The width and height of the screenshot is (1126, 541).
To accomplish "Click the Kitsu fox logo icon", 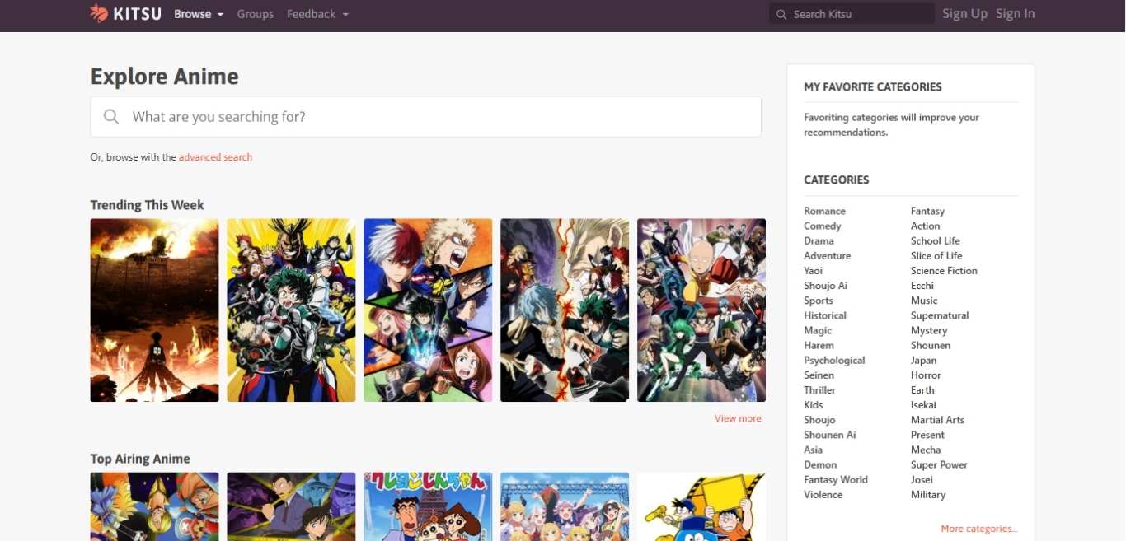I will (x=99, y=13).
